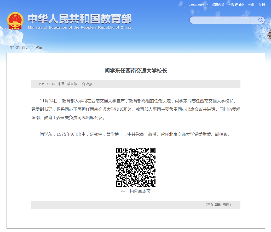Click the 登录 login link

[x=251, y=4]
